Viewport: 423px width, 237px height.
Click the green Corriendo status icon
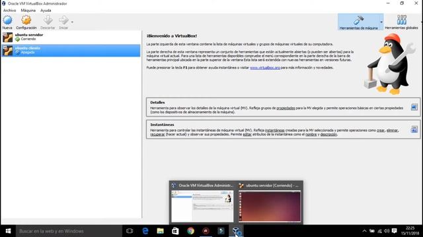[18, 39]
